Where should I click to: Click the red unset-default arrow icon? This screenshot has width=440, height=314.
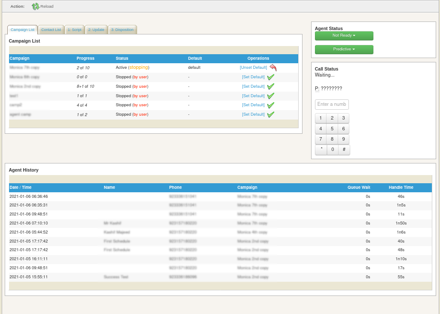pos(273,68)
